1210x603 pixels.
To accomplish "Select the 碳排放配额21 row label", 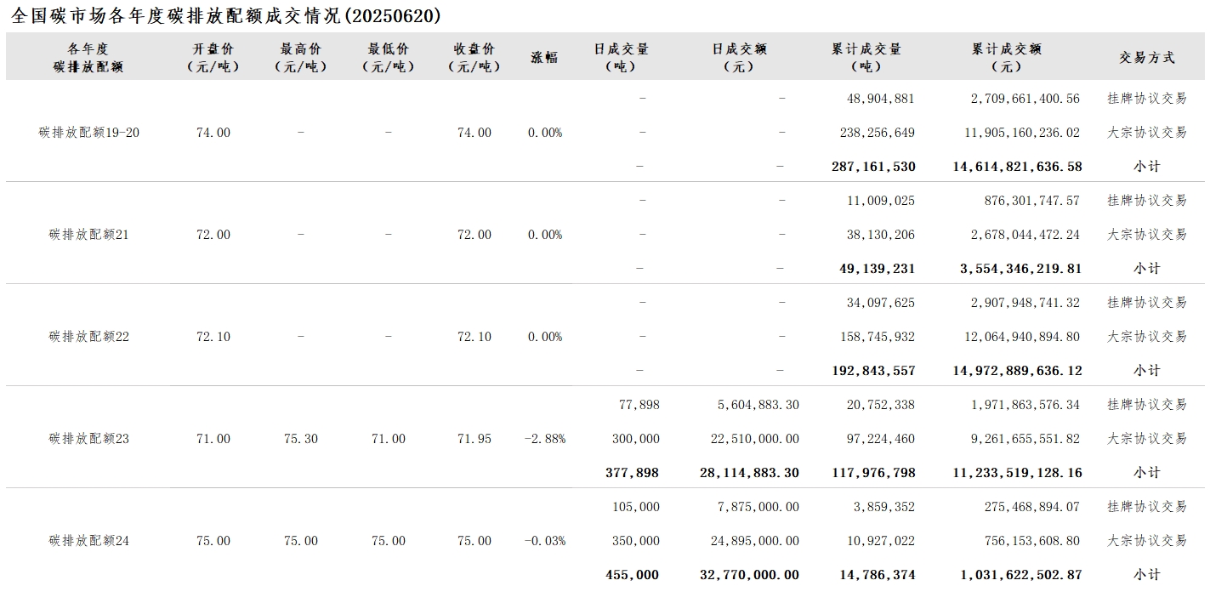I will (88, 235).
